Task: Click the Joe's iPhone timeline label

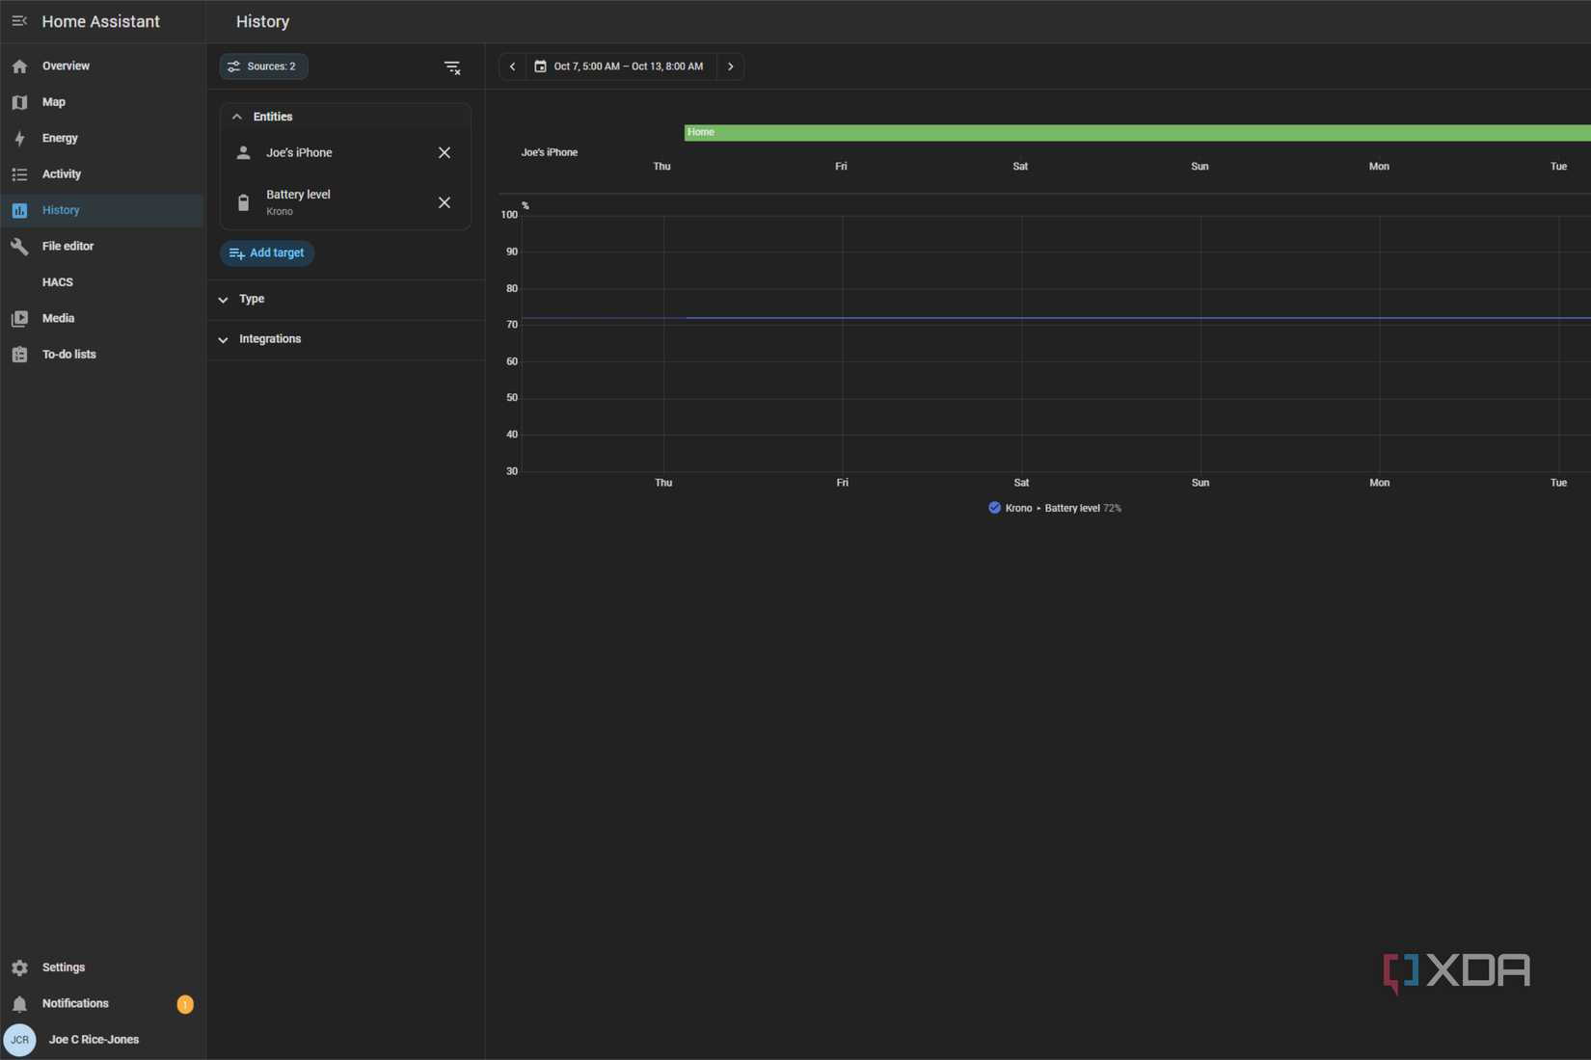Action: 550,152
